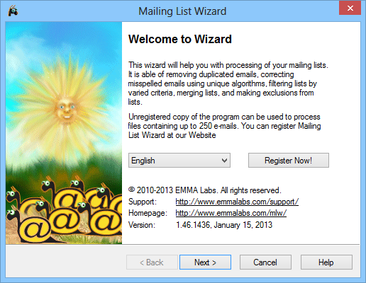This screenshot has height=283, width=366.
Task: Go to the Next wizard step
Action: coord(205,262)
